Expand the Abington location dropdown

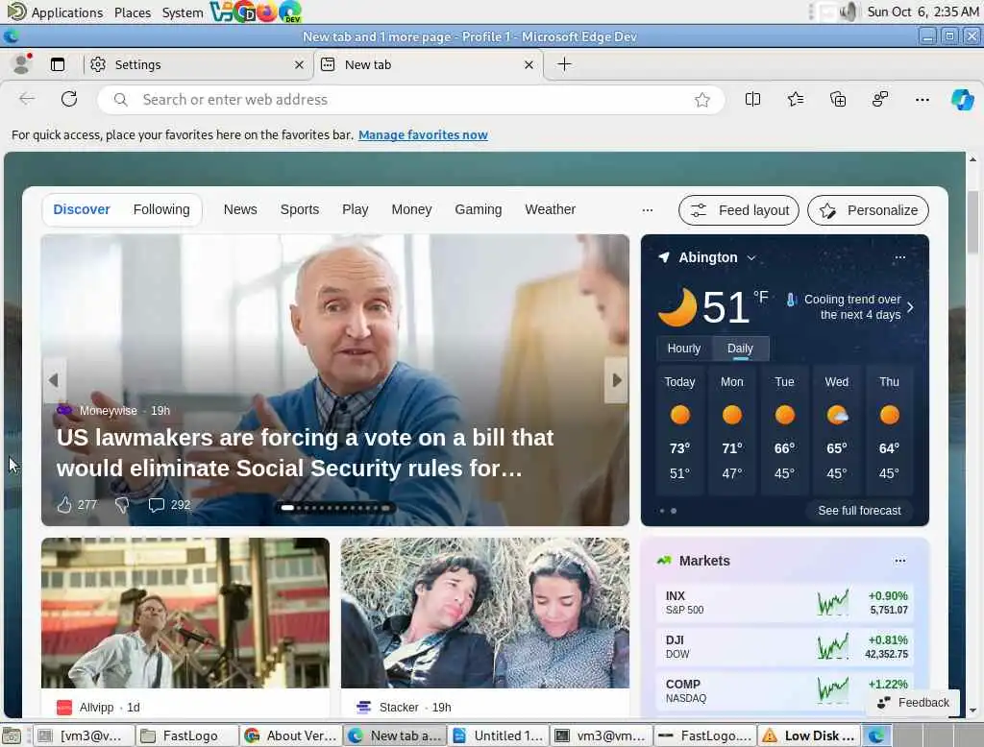pyautogui.click(x=751, y=257)
